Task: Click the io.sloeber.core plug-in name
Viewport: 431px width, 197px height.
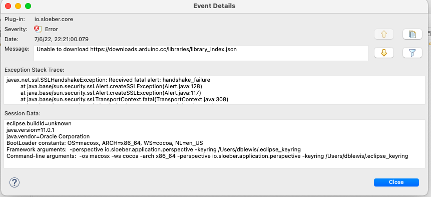Action: (54, 19)
